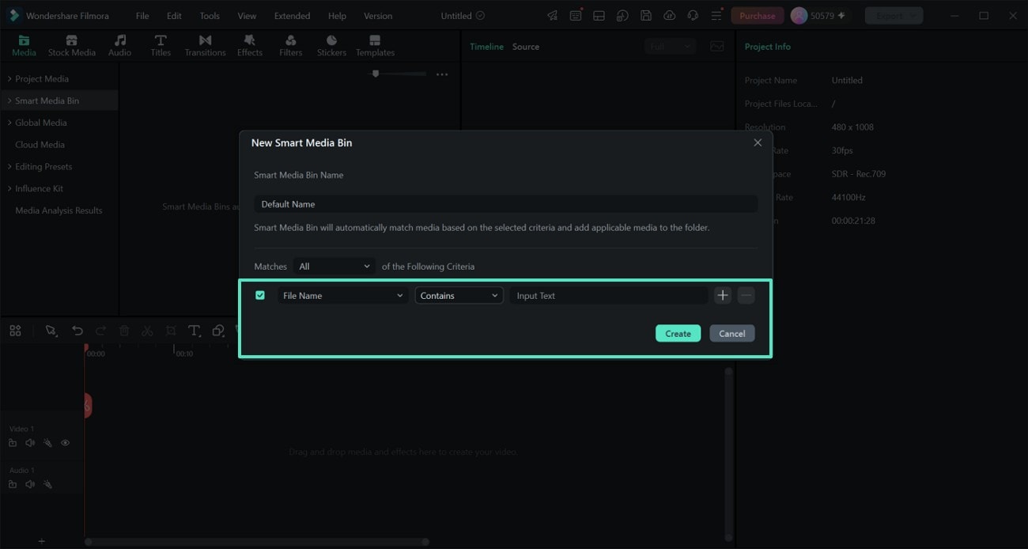Open the File menu
1028x549 pixels.
(142, 16)
